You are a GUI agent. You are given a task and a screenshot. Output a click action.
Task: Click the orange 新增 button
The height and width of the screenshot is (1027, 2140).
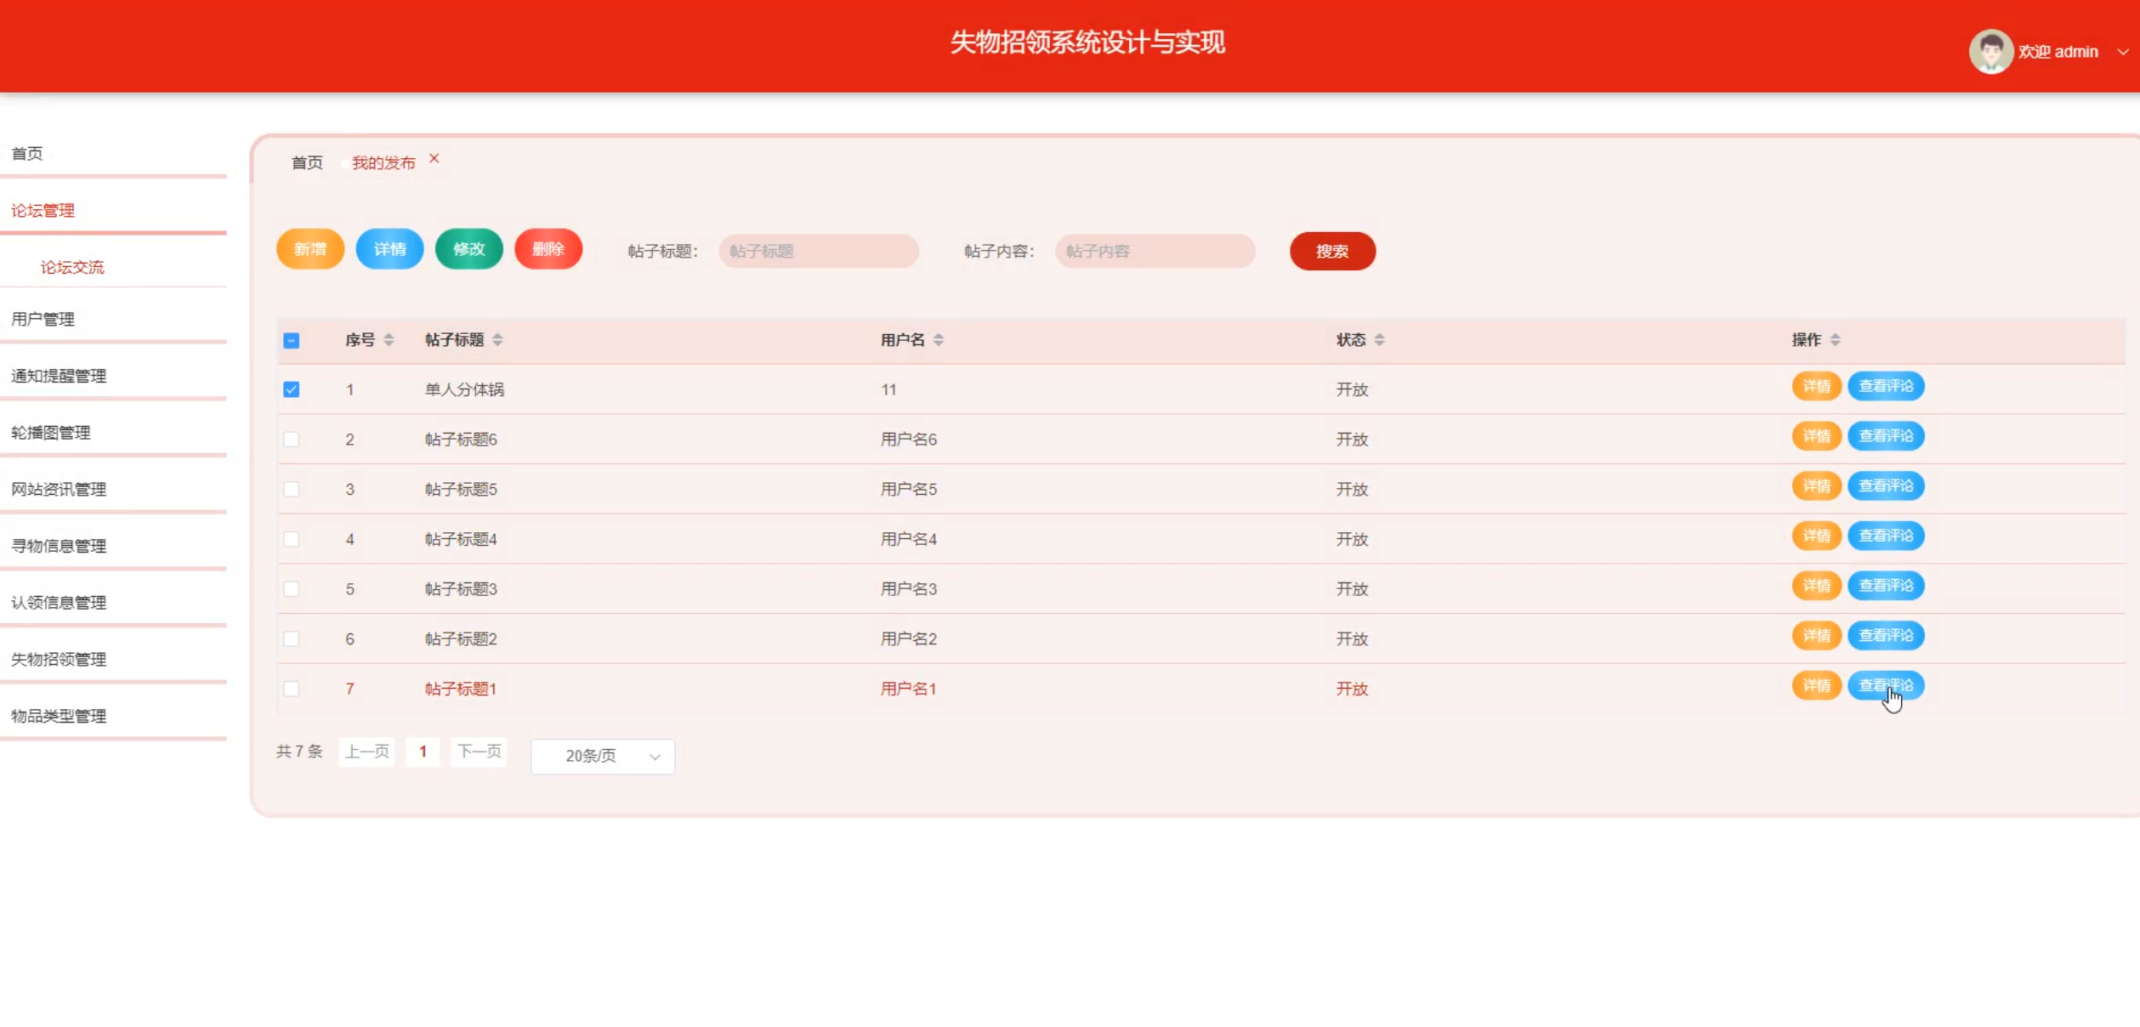[x=310, y=249]
